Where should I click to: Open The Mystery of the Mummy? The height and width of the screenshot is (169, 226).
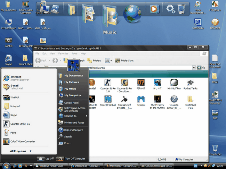tap(158, 102)
